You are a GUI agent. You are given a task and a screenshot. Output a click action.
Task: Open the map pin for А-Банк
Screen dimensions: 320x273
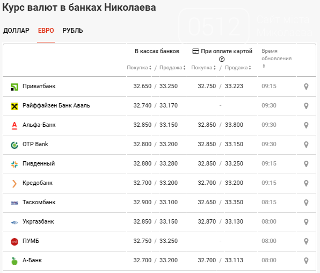coord(306,261)
